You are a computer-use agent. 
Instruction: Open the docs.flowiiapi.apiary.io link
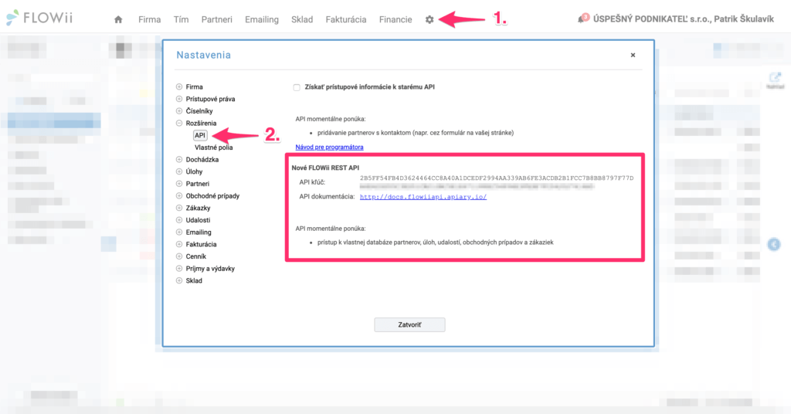[423, 197]
